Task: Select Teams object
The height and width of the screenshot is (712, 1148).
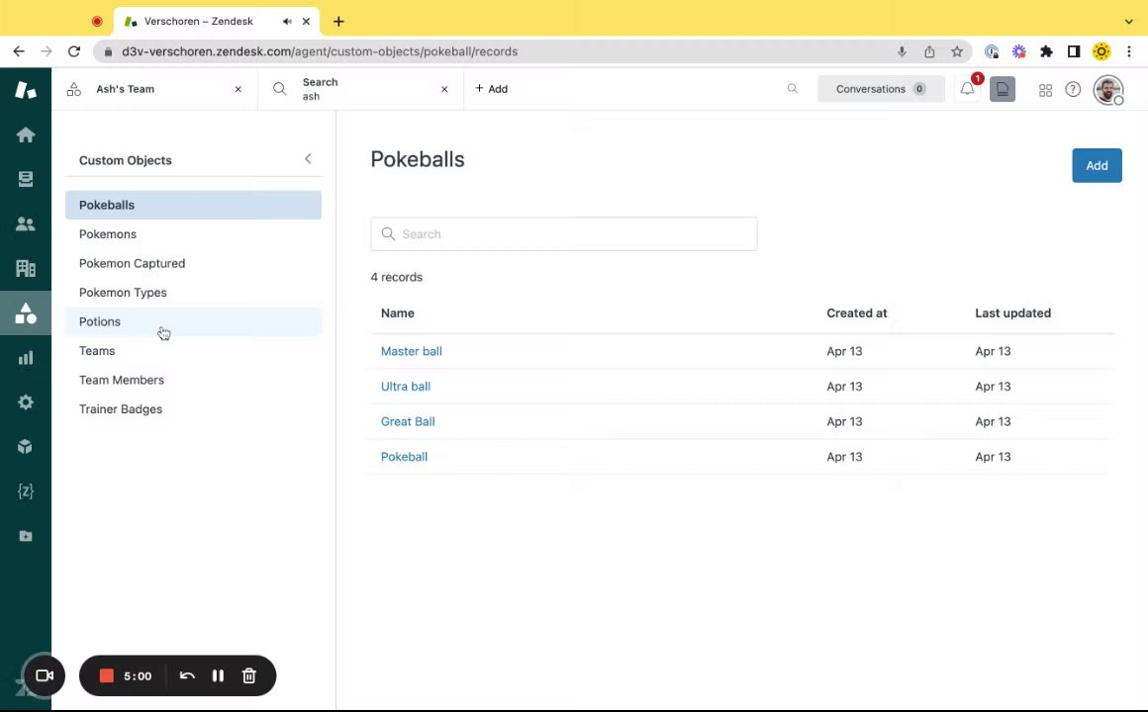Action: [193, 351]
